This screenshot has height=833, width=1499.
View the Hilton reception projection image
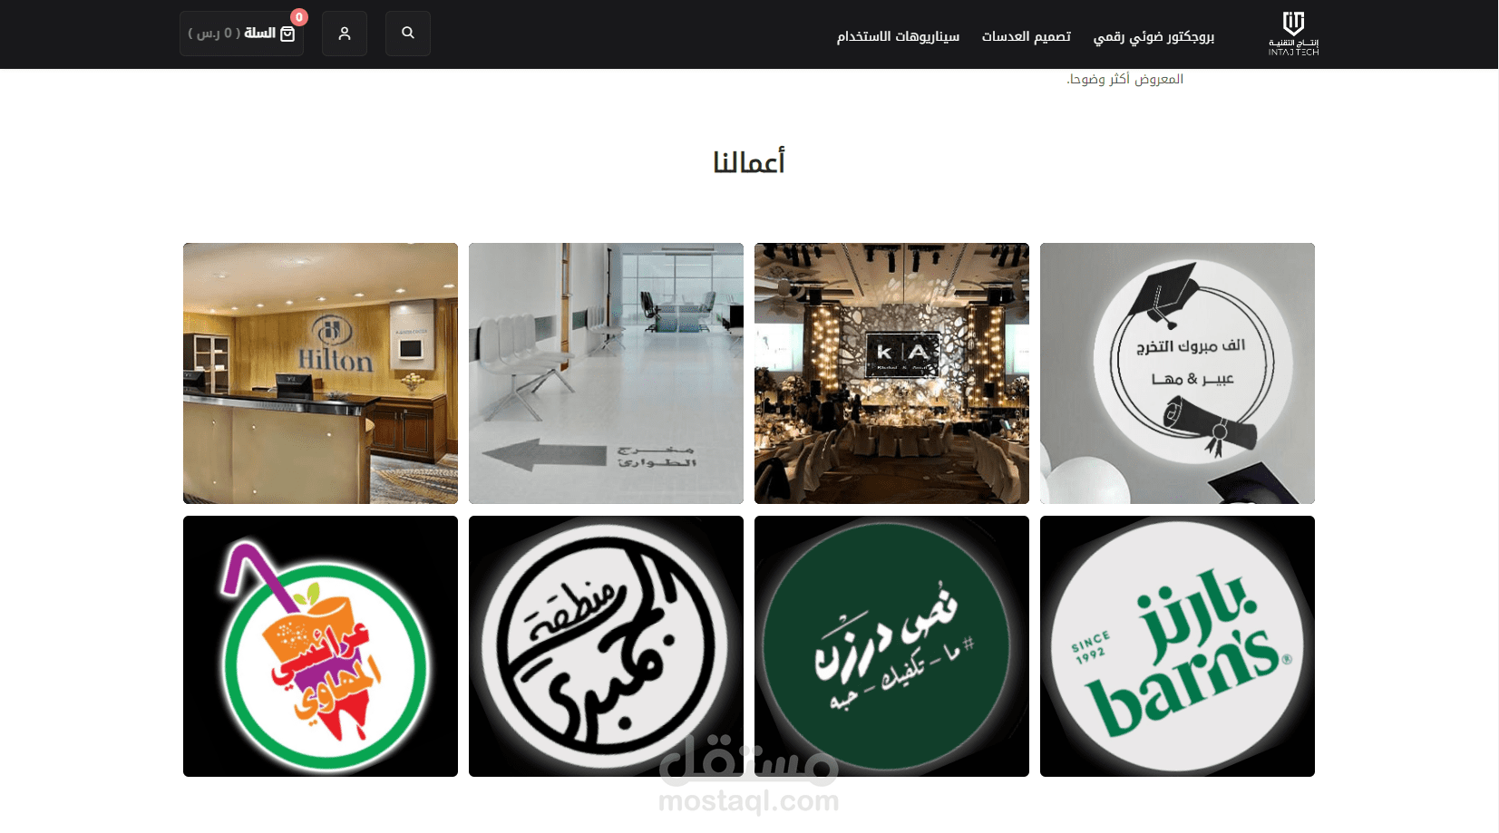320,373
